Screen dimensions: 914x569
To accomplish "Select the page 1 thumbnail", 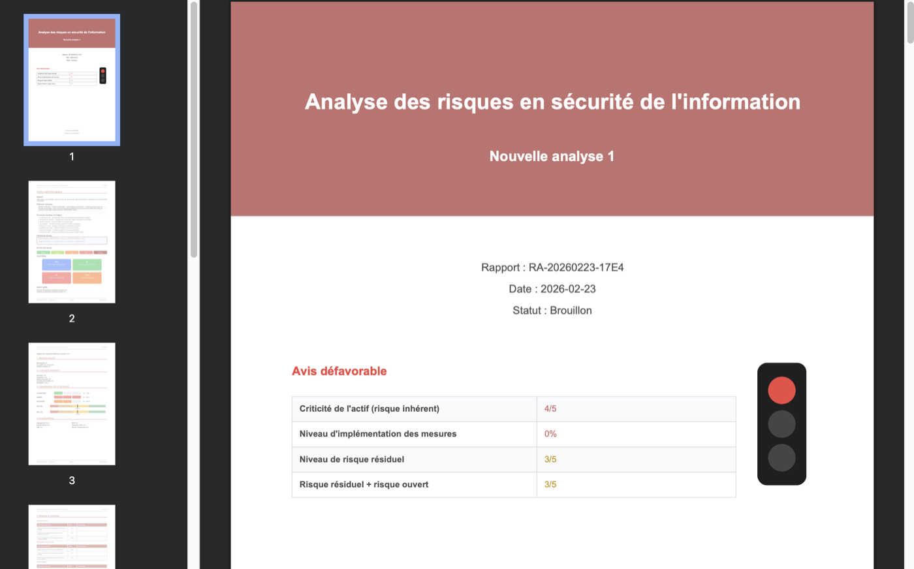I will (72, 79).
